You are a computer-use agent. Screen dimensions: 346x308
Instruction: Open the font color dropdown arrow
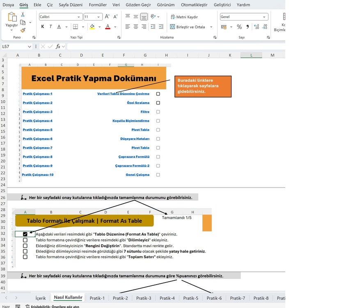click(115, 27)
